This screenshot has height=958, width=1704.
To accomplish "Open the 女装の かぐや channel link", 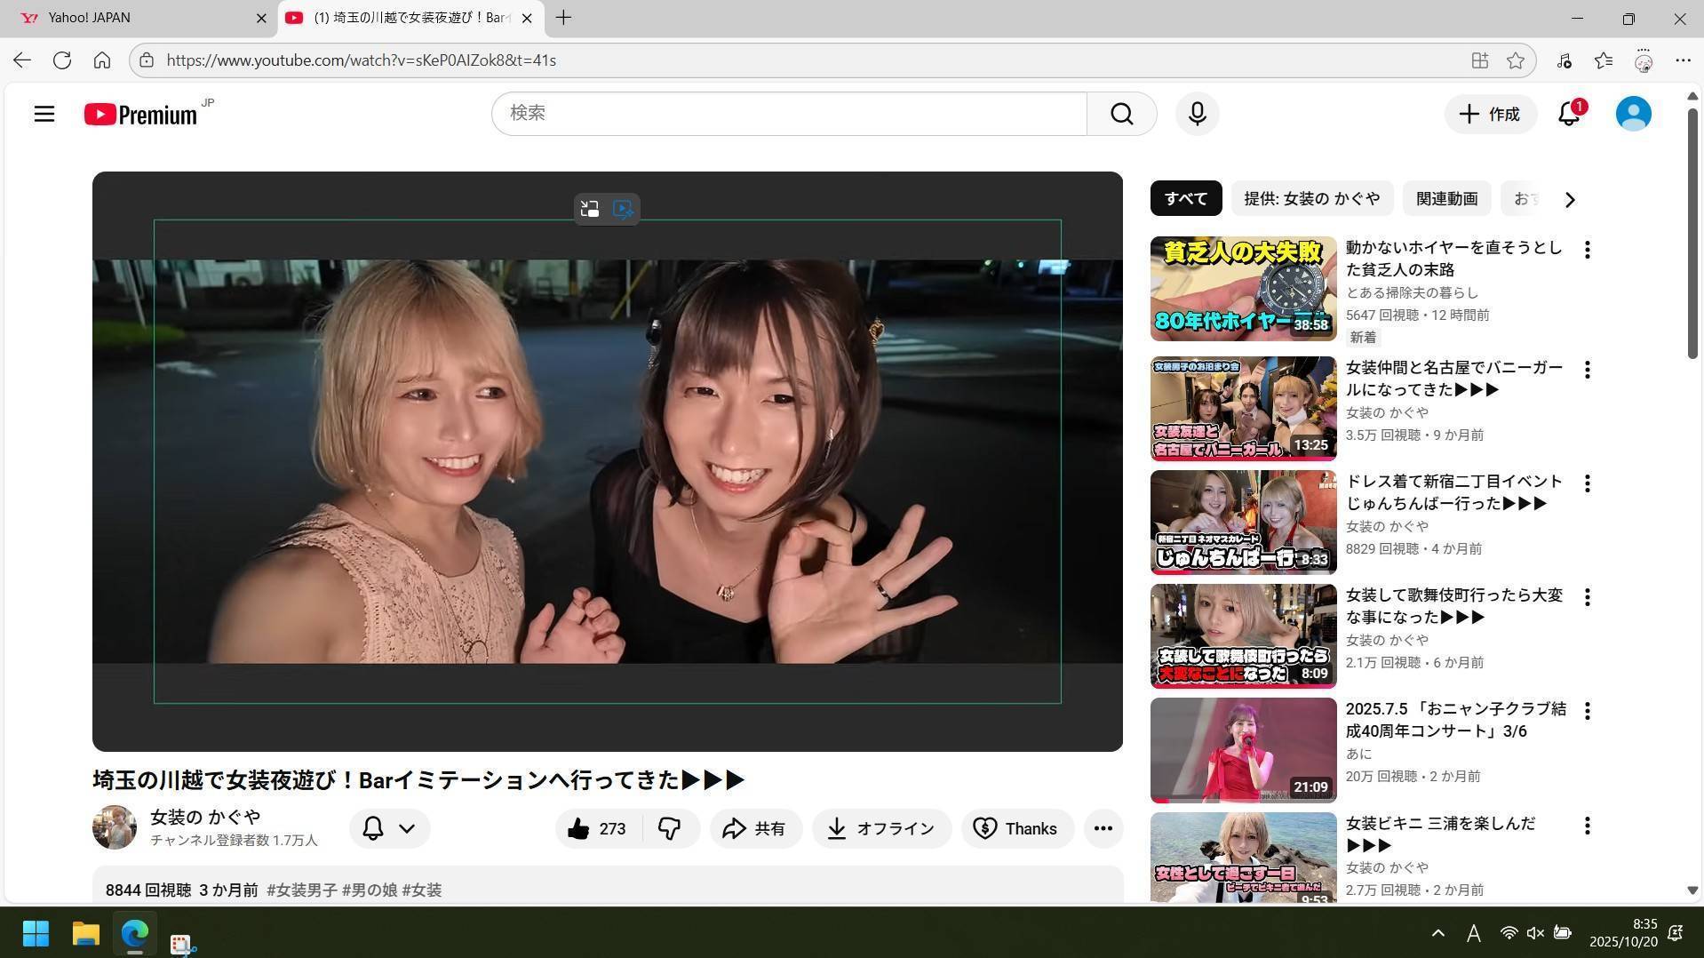I will (x=205, y=817).
